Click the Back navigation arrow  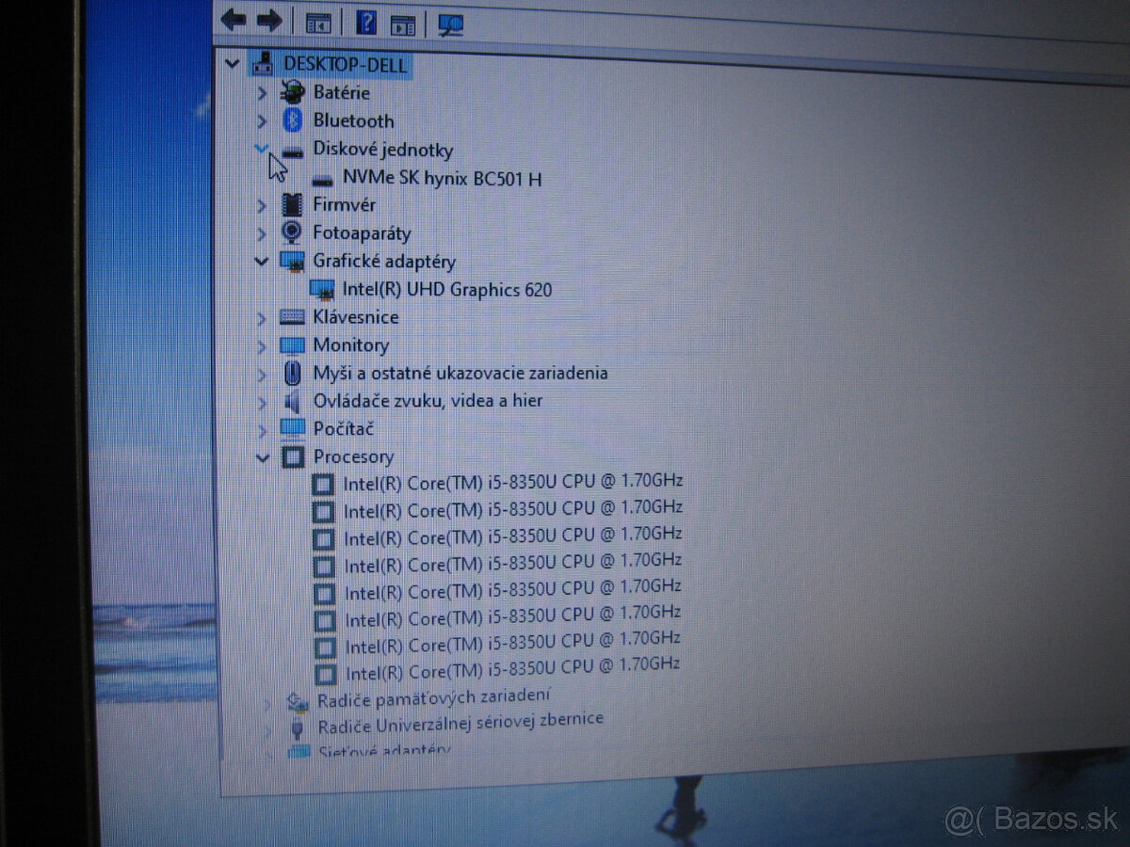(232, 19)
